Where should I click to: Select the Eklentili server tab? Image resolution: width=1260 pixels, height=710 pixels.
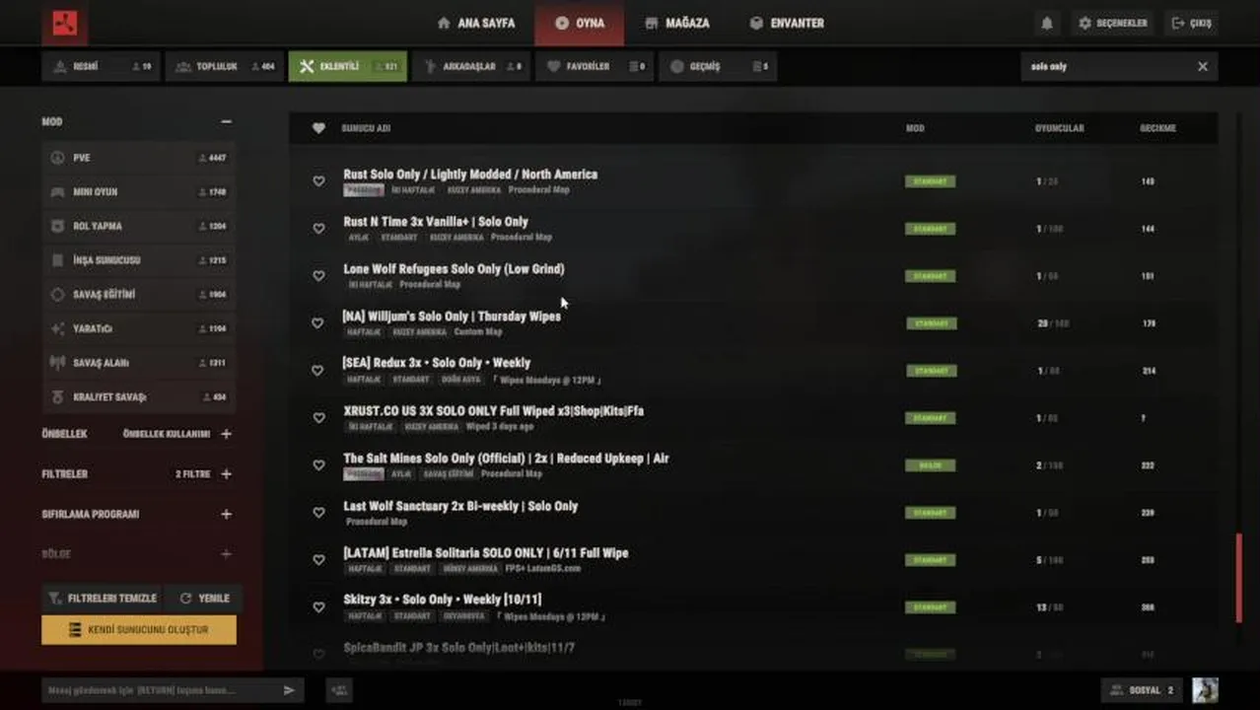(x=347, y=67)
